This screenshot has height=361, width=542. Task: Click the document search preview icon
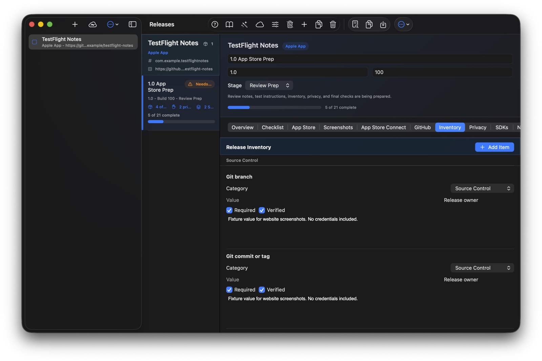(355, 24)
